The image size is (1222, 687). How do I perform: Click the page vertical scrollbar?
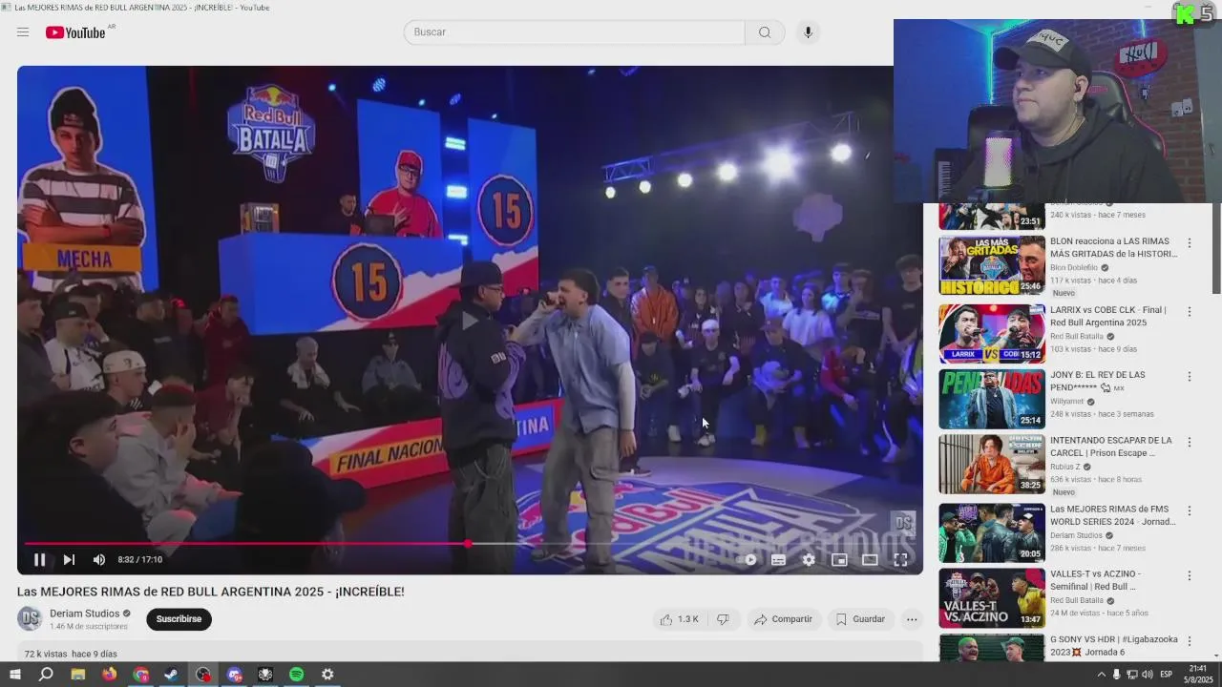pyautogui.click(x=1216, y=248)
